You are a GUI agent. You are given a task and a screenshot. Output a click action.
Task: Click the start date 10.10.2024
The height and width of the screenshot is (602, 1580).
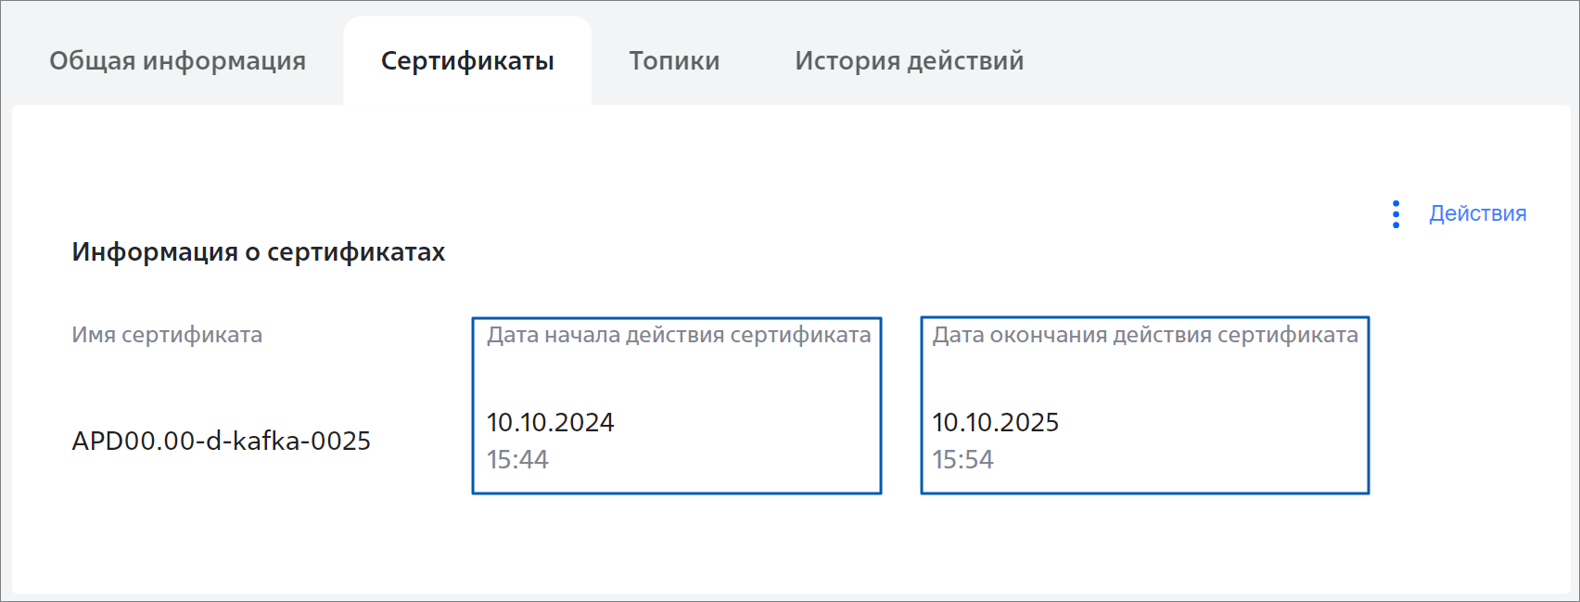coord(551,422)
